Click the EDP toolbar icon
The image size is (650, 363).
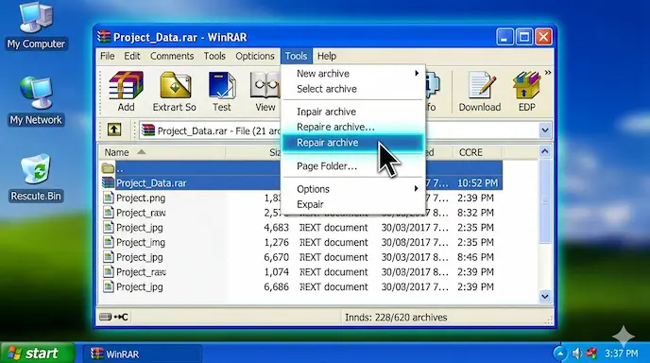pos(526,85)
